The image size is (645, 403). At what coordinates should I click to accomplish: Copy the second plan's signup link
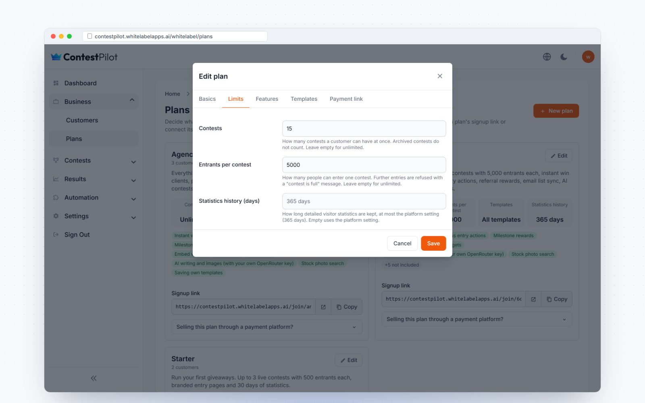coord(557,299)
